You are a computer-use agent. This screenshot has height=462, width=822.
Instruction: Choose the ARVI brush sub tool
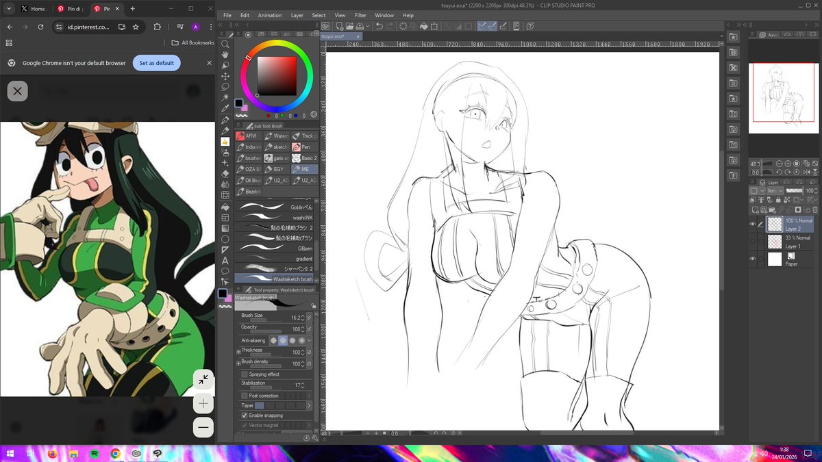(x=248, y=136)
